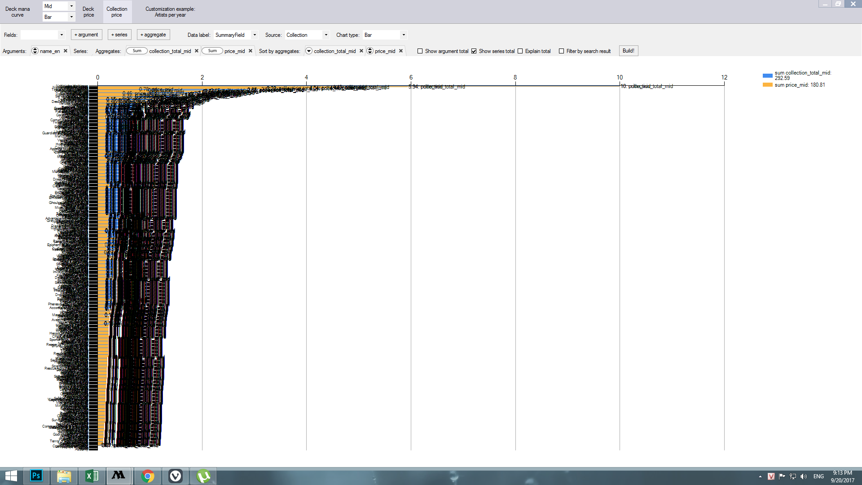862x485 pixels.
Task: Click sort order icon for collection_total_mid sort
Action: pos(309,51)
